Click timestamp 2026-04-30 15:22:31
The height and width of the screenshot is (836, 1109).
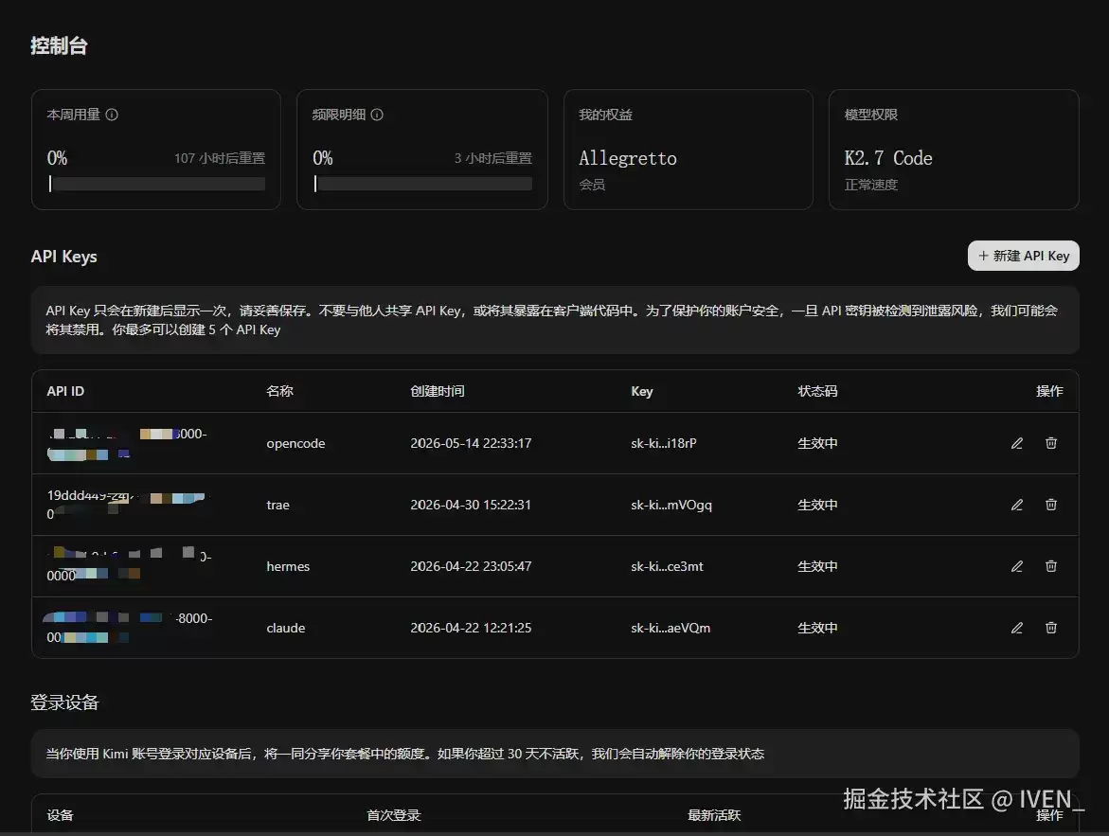(x=471, y=505)
